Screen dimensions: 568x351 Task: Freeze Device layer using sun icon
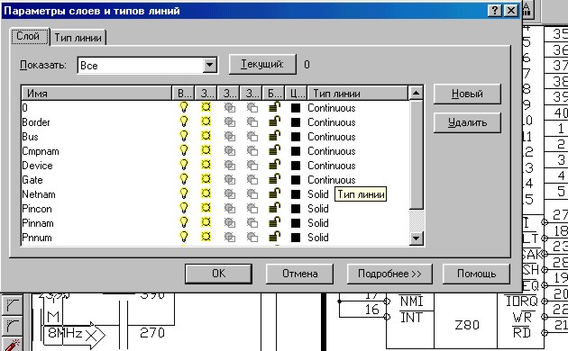click(206, 165)
